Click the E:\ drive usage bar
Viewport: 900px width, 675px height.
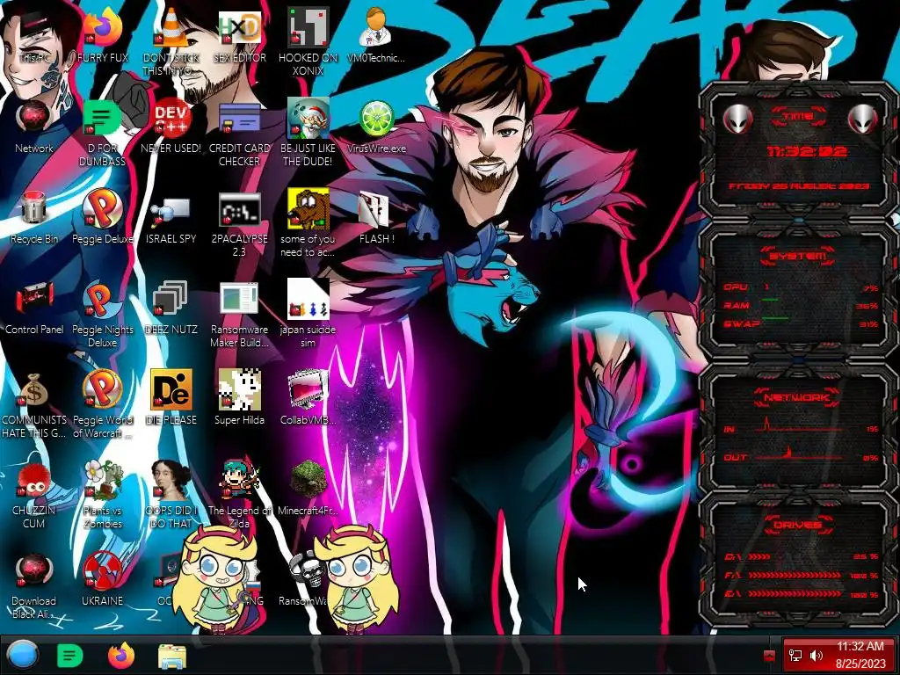point(800,594)
